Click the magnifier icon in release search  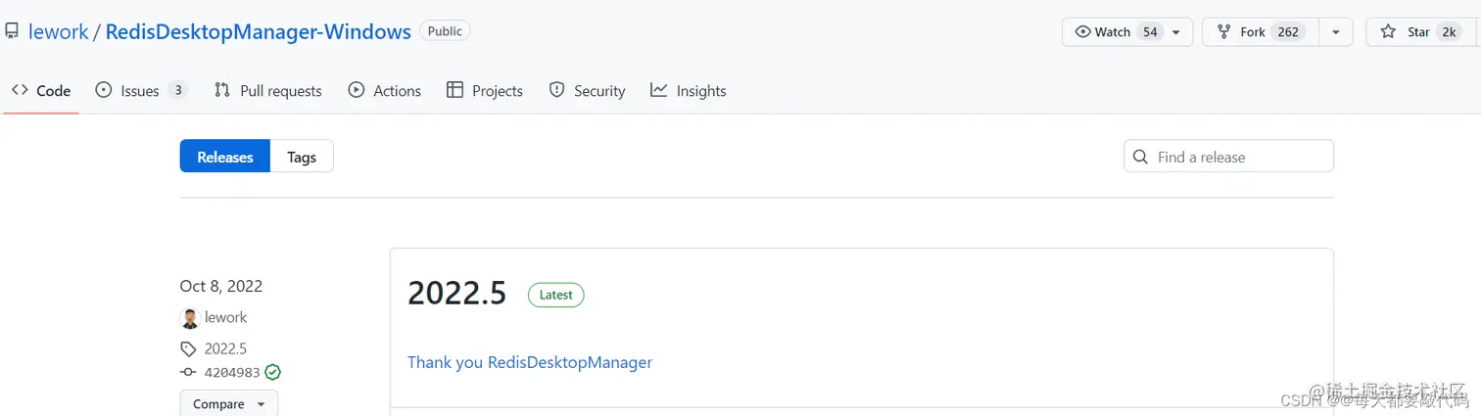click(x=1140, y=157)
